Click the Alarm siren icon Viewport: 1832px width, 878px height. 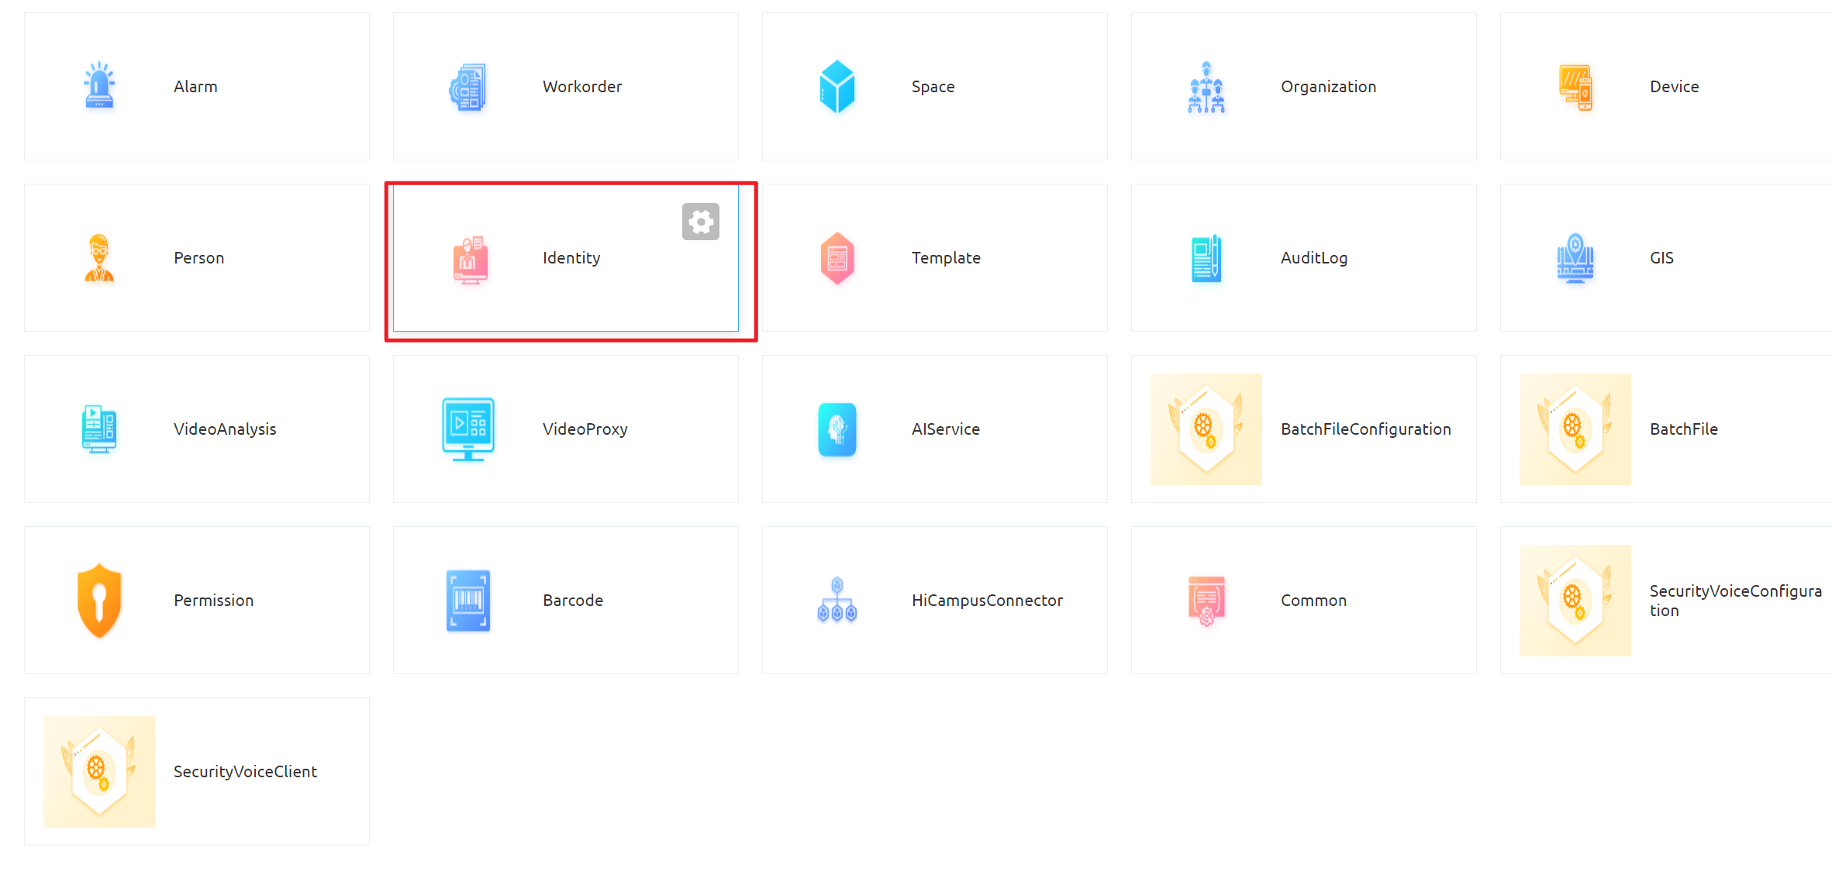click(x=99, y=86)
